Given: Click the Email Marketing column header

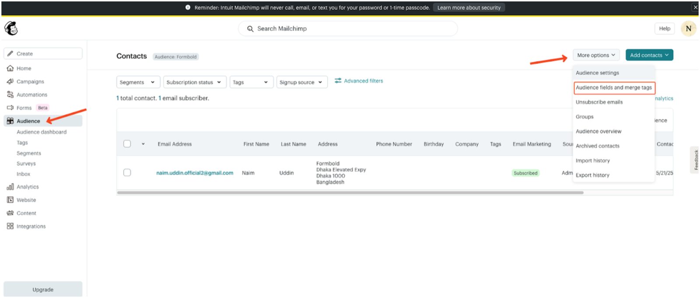Looking at the screenshot, I should coord(532,144).
